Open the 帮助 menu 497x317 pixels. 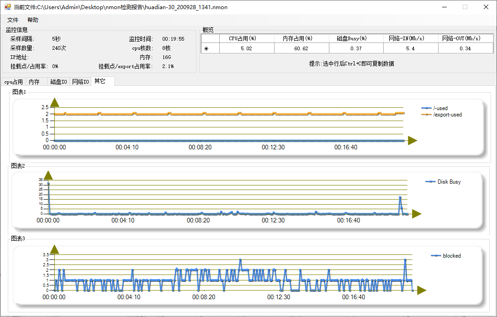click(32, 20)
